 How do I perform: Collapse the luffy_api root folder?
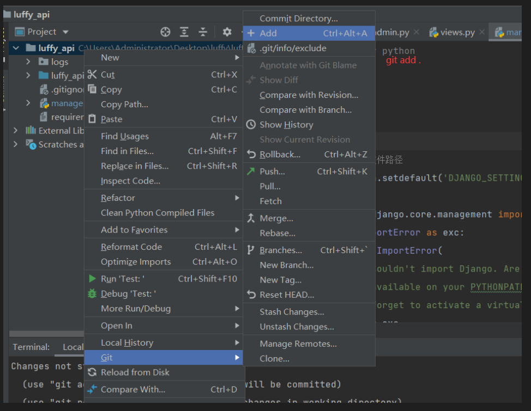[x=16, y=48]
